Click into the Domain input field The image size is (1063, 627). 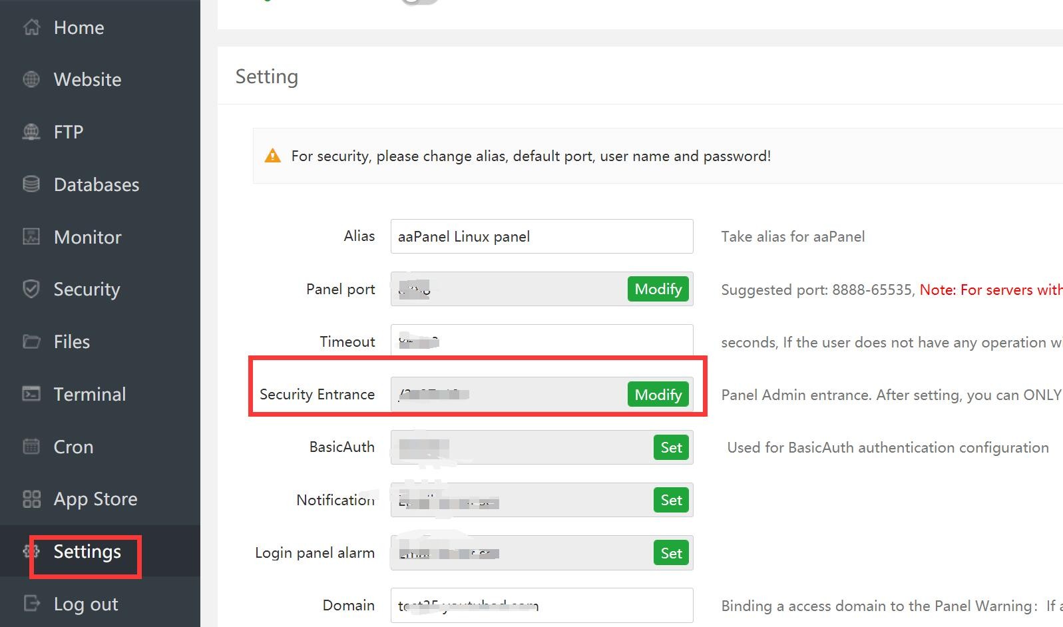click(541, 605)
